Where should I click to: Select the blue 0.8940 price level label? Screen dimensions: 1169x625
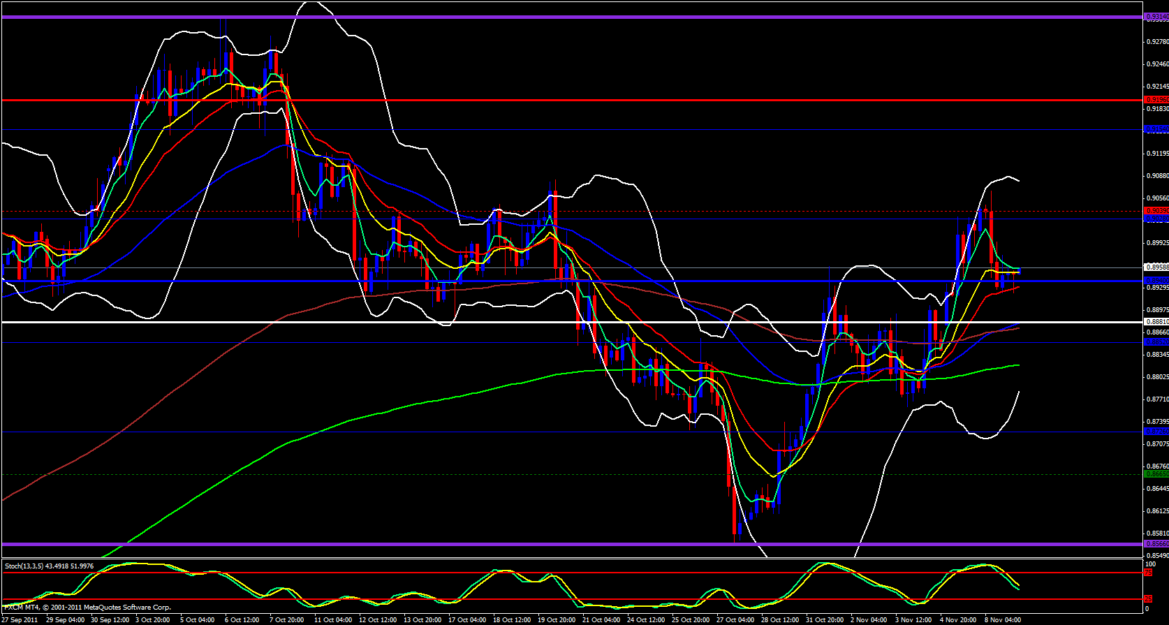[x=1156, y=280]
